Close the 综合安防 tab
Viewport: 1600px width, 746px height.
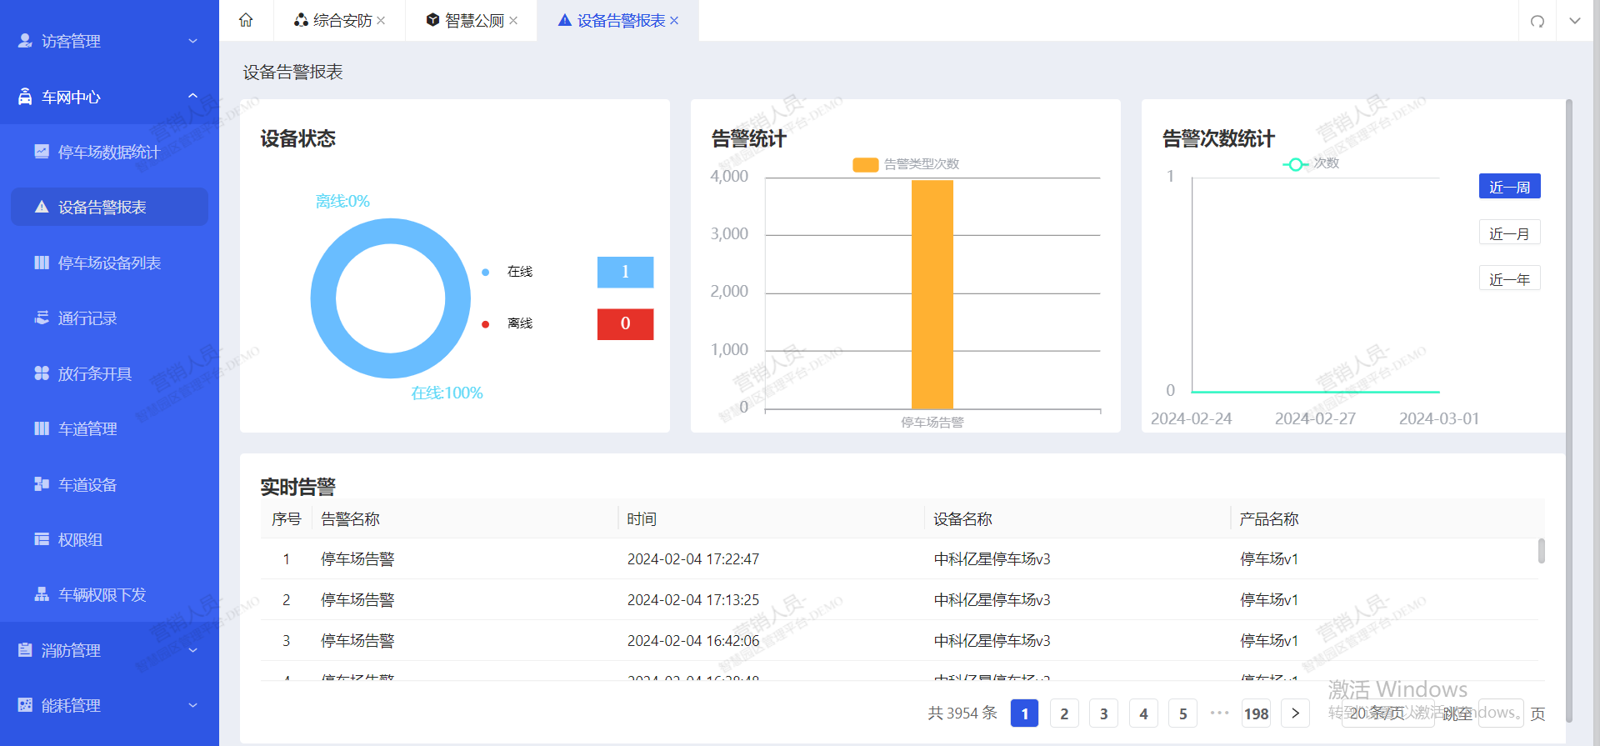381,21
